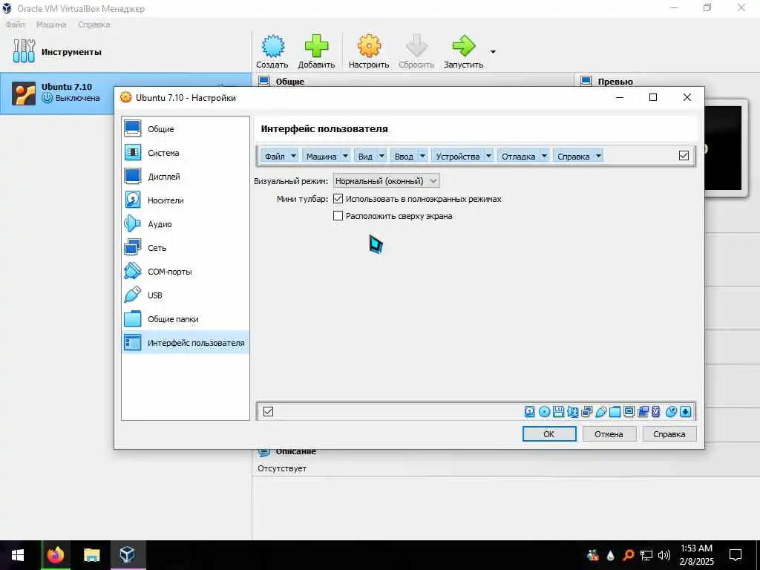Open the Носители storage category

pos(186,200)
